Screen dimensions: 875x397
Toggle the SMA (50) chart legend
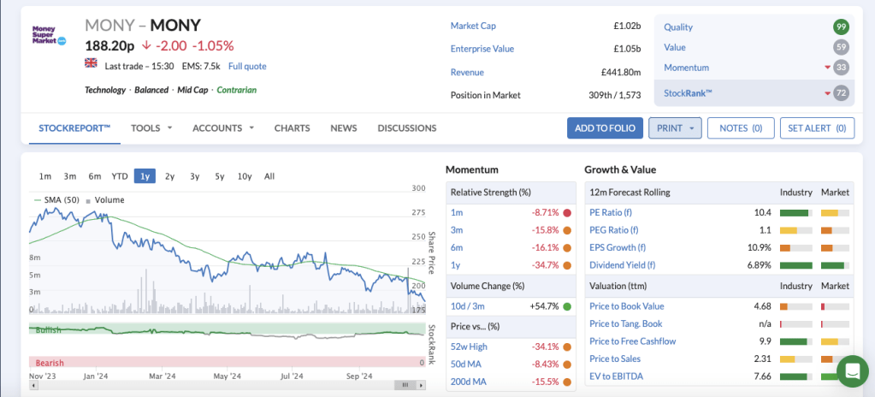click(56, 200)
